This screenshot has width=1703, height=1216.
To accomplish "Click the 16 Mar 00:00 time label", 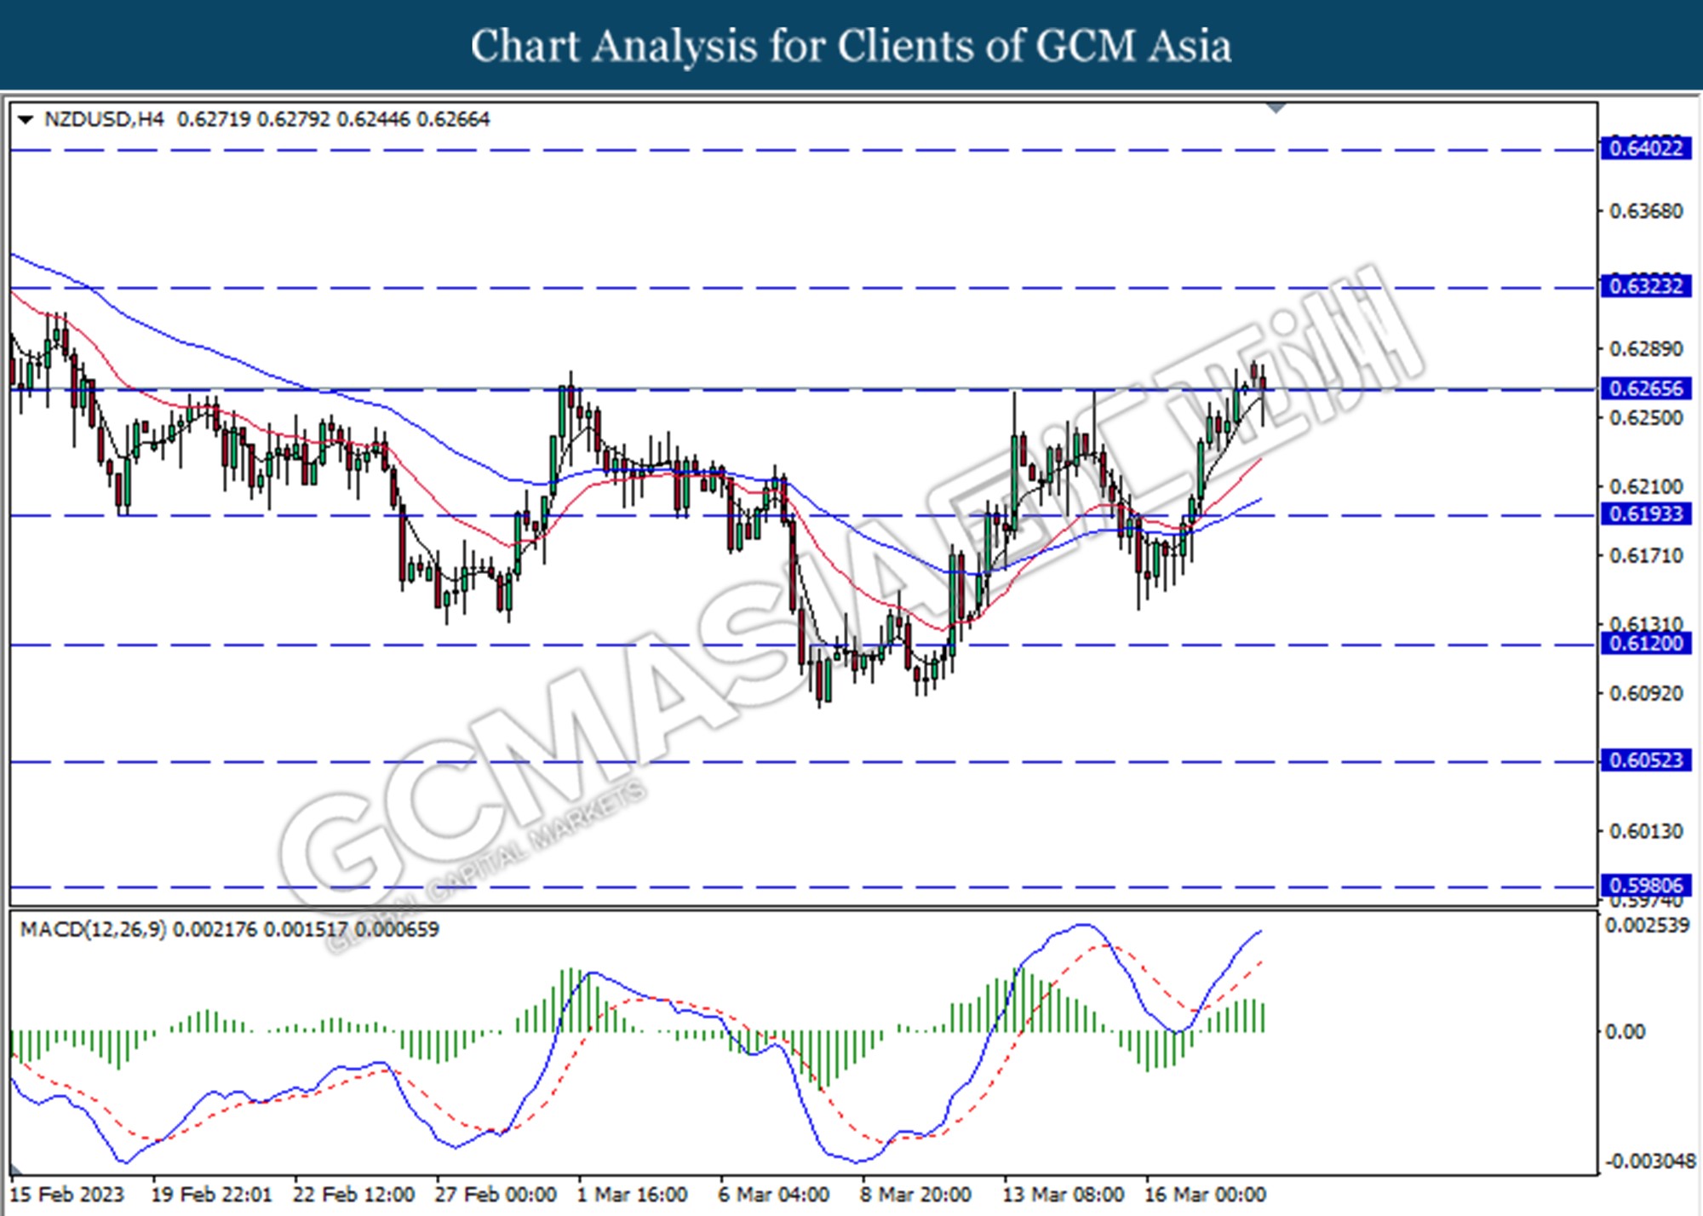I will pos(1205,1195).
